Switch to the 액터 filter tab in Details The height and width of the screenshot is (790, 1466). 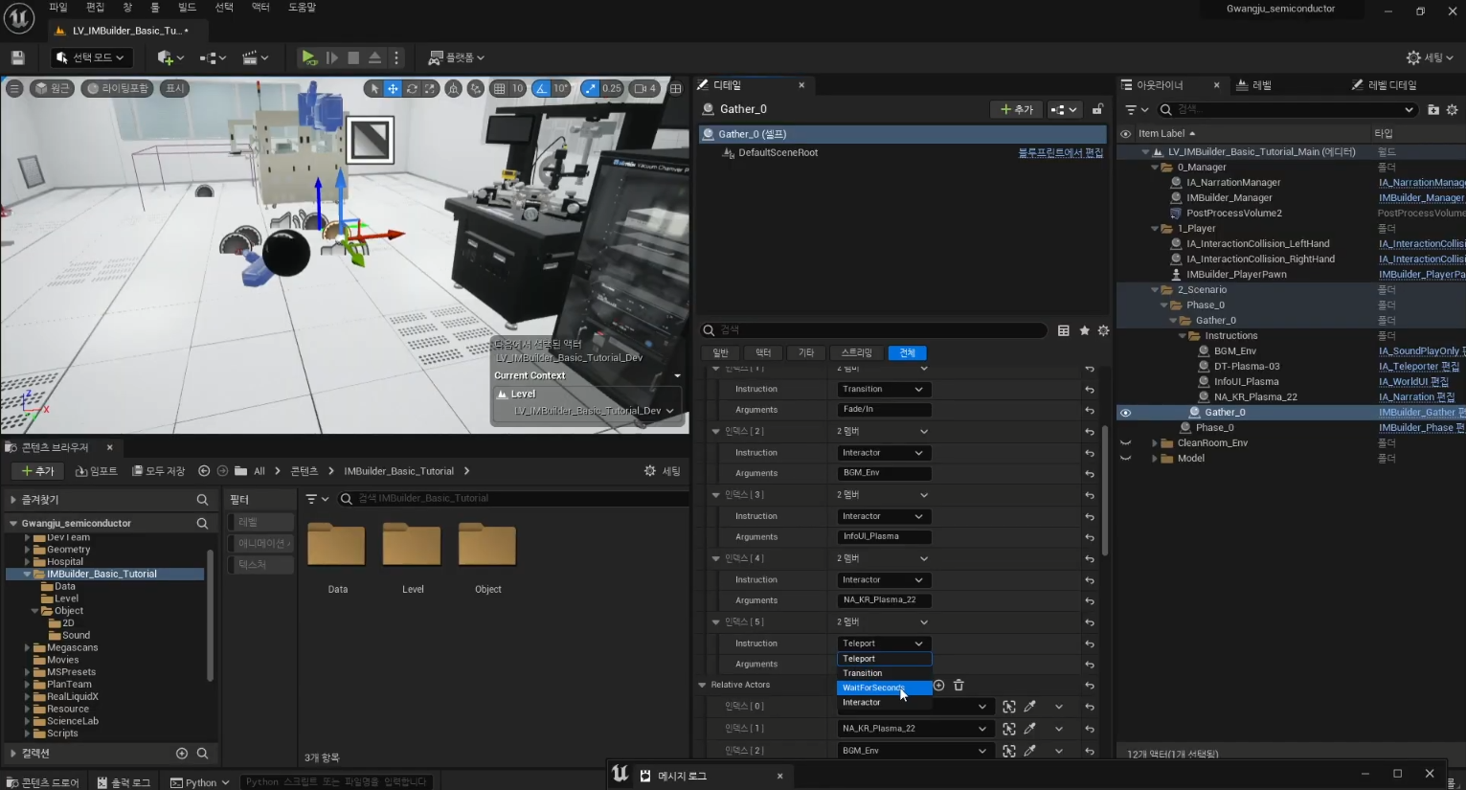tap(763, 352)
